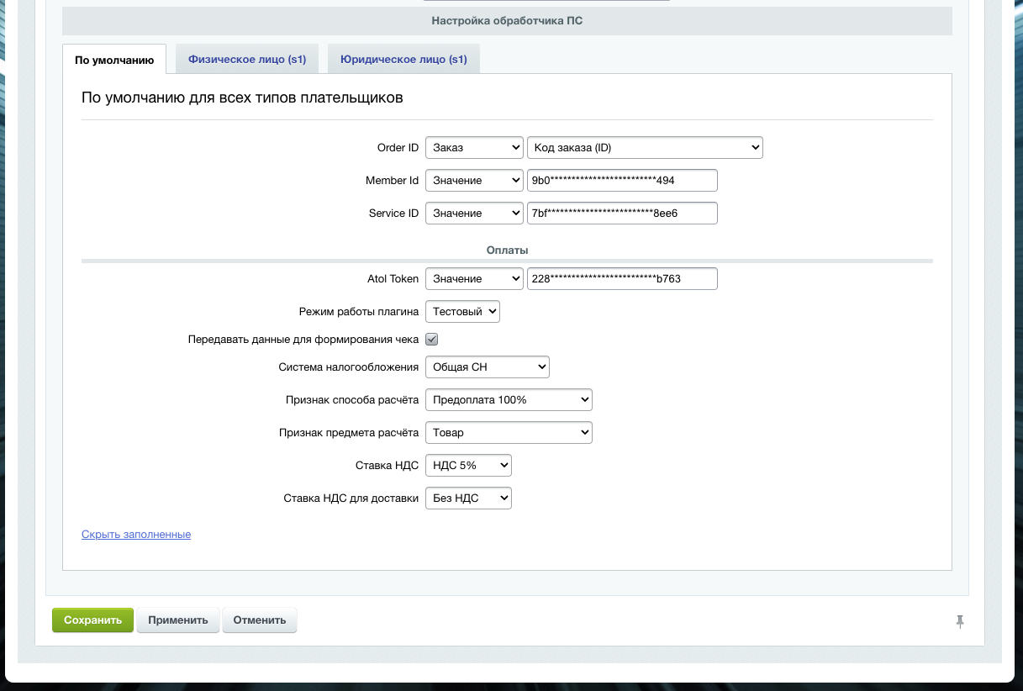This screenshot has width=1023, height=691.
Task: Open the delivery VAT 'Без НДС' dropdown
Action: (x=468, y=498)
